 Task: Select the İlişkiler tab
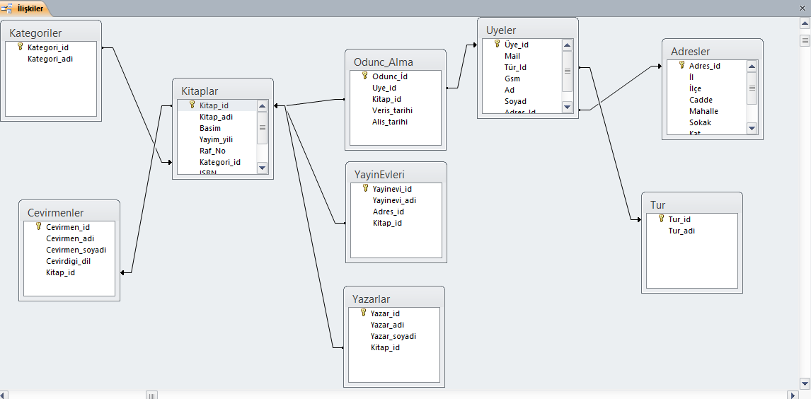pyautogui.click(x=25, y=8)
